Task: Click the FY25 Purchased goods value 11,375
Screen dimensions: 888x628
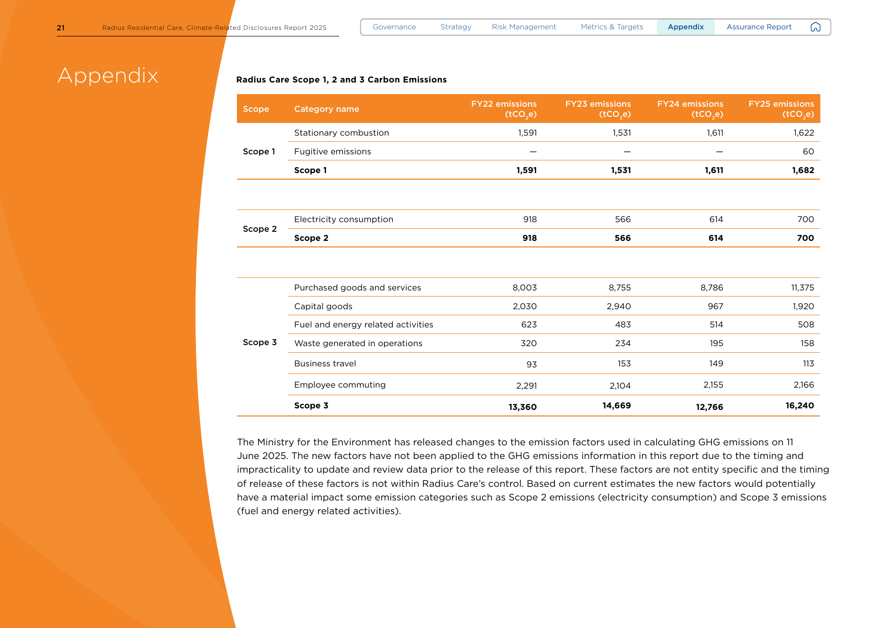Action: click(802, 287)
